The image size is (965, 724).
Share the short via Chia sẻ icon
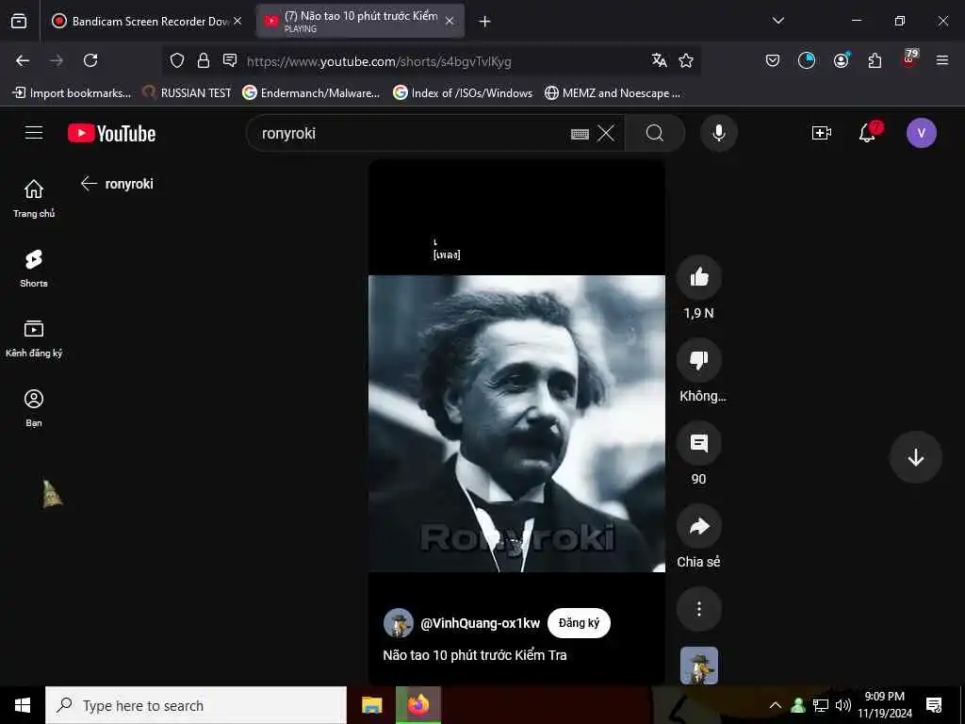(698, 526)
